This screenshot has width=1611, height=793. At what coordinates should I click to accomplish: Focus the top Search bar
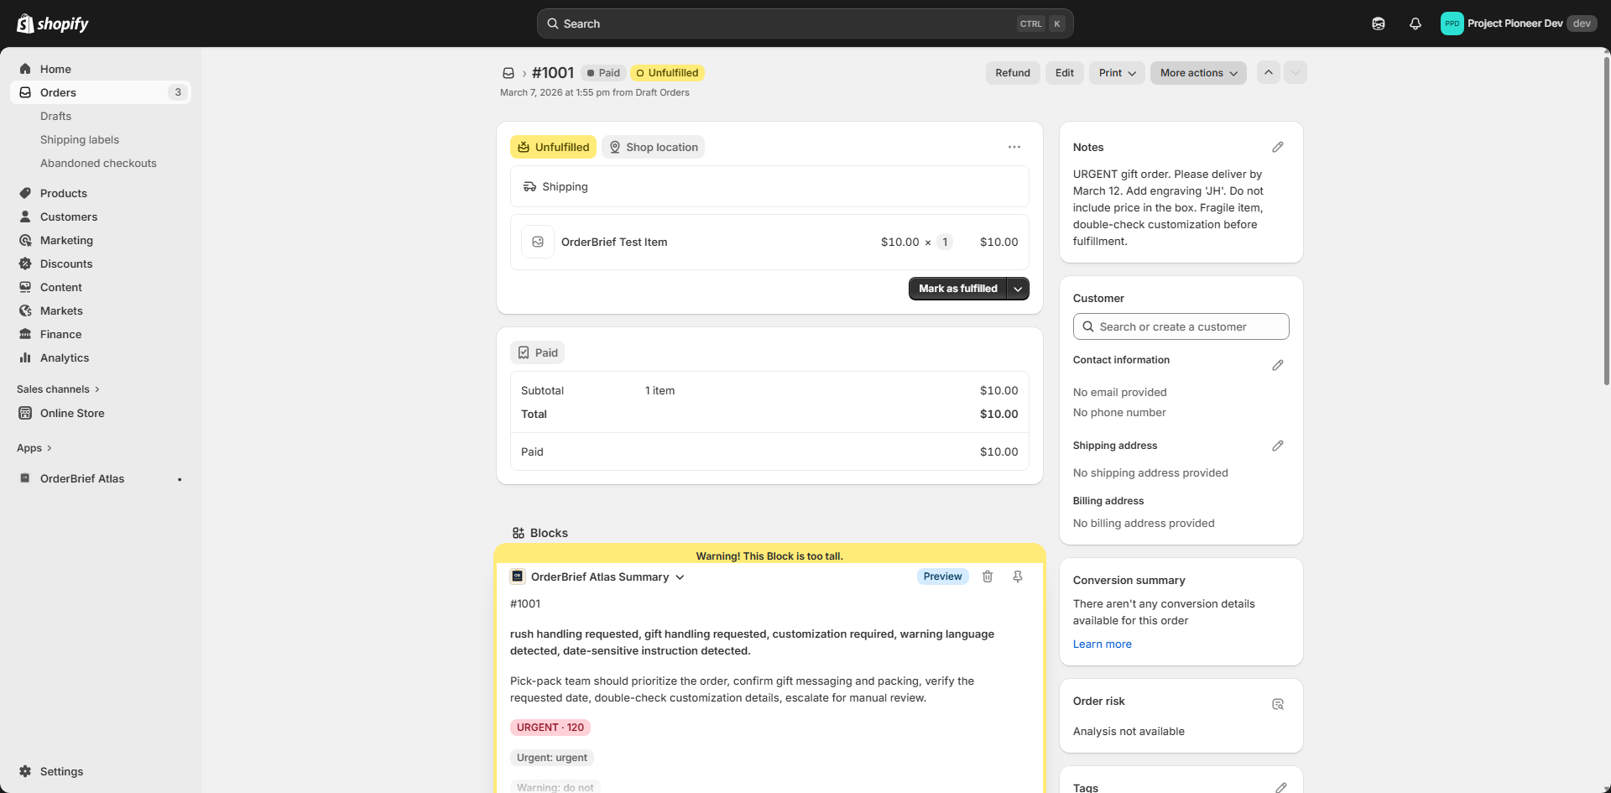(805, 23)
